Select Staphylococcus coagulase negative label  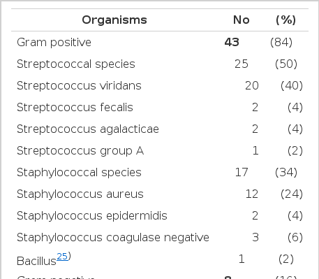(113, 237)
